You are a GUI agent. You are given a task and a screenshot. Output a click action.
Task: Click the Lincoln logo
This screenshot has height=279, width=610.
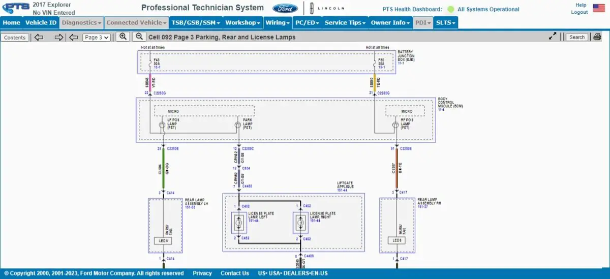point(327,9)
